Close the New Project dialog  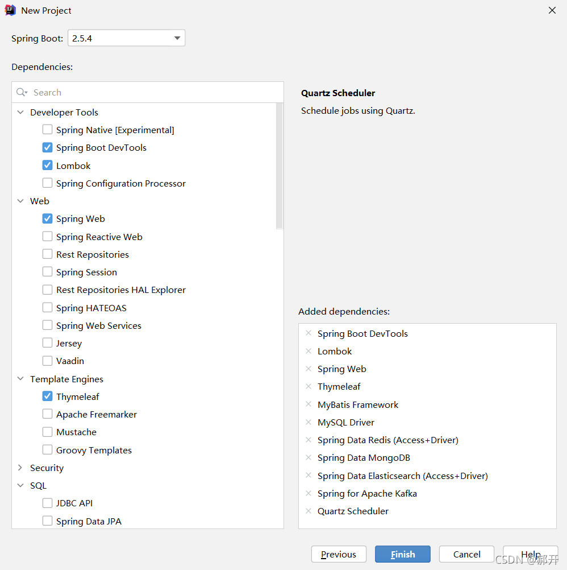[x=552, y=10]
